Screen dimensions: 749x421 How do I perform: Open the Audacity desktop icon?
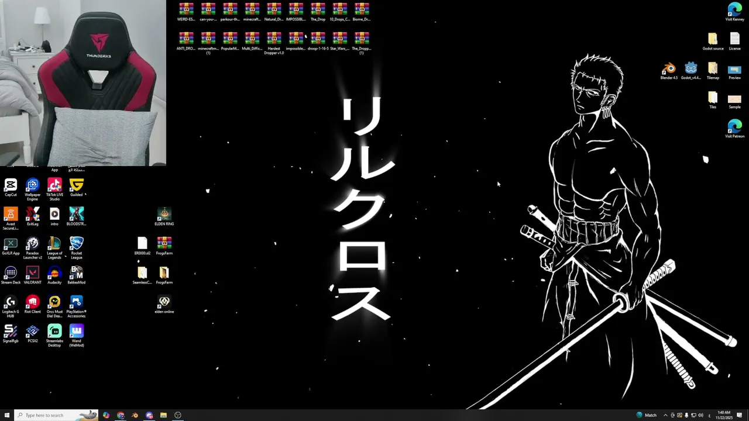click(x=54, y=276)
